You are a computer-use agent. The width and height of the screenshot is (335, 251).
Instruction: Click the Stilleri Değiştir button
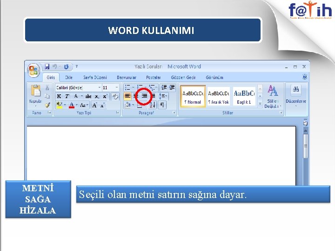(273, 97)
